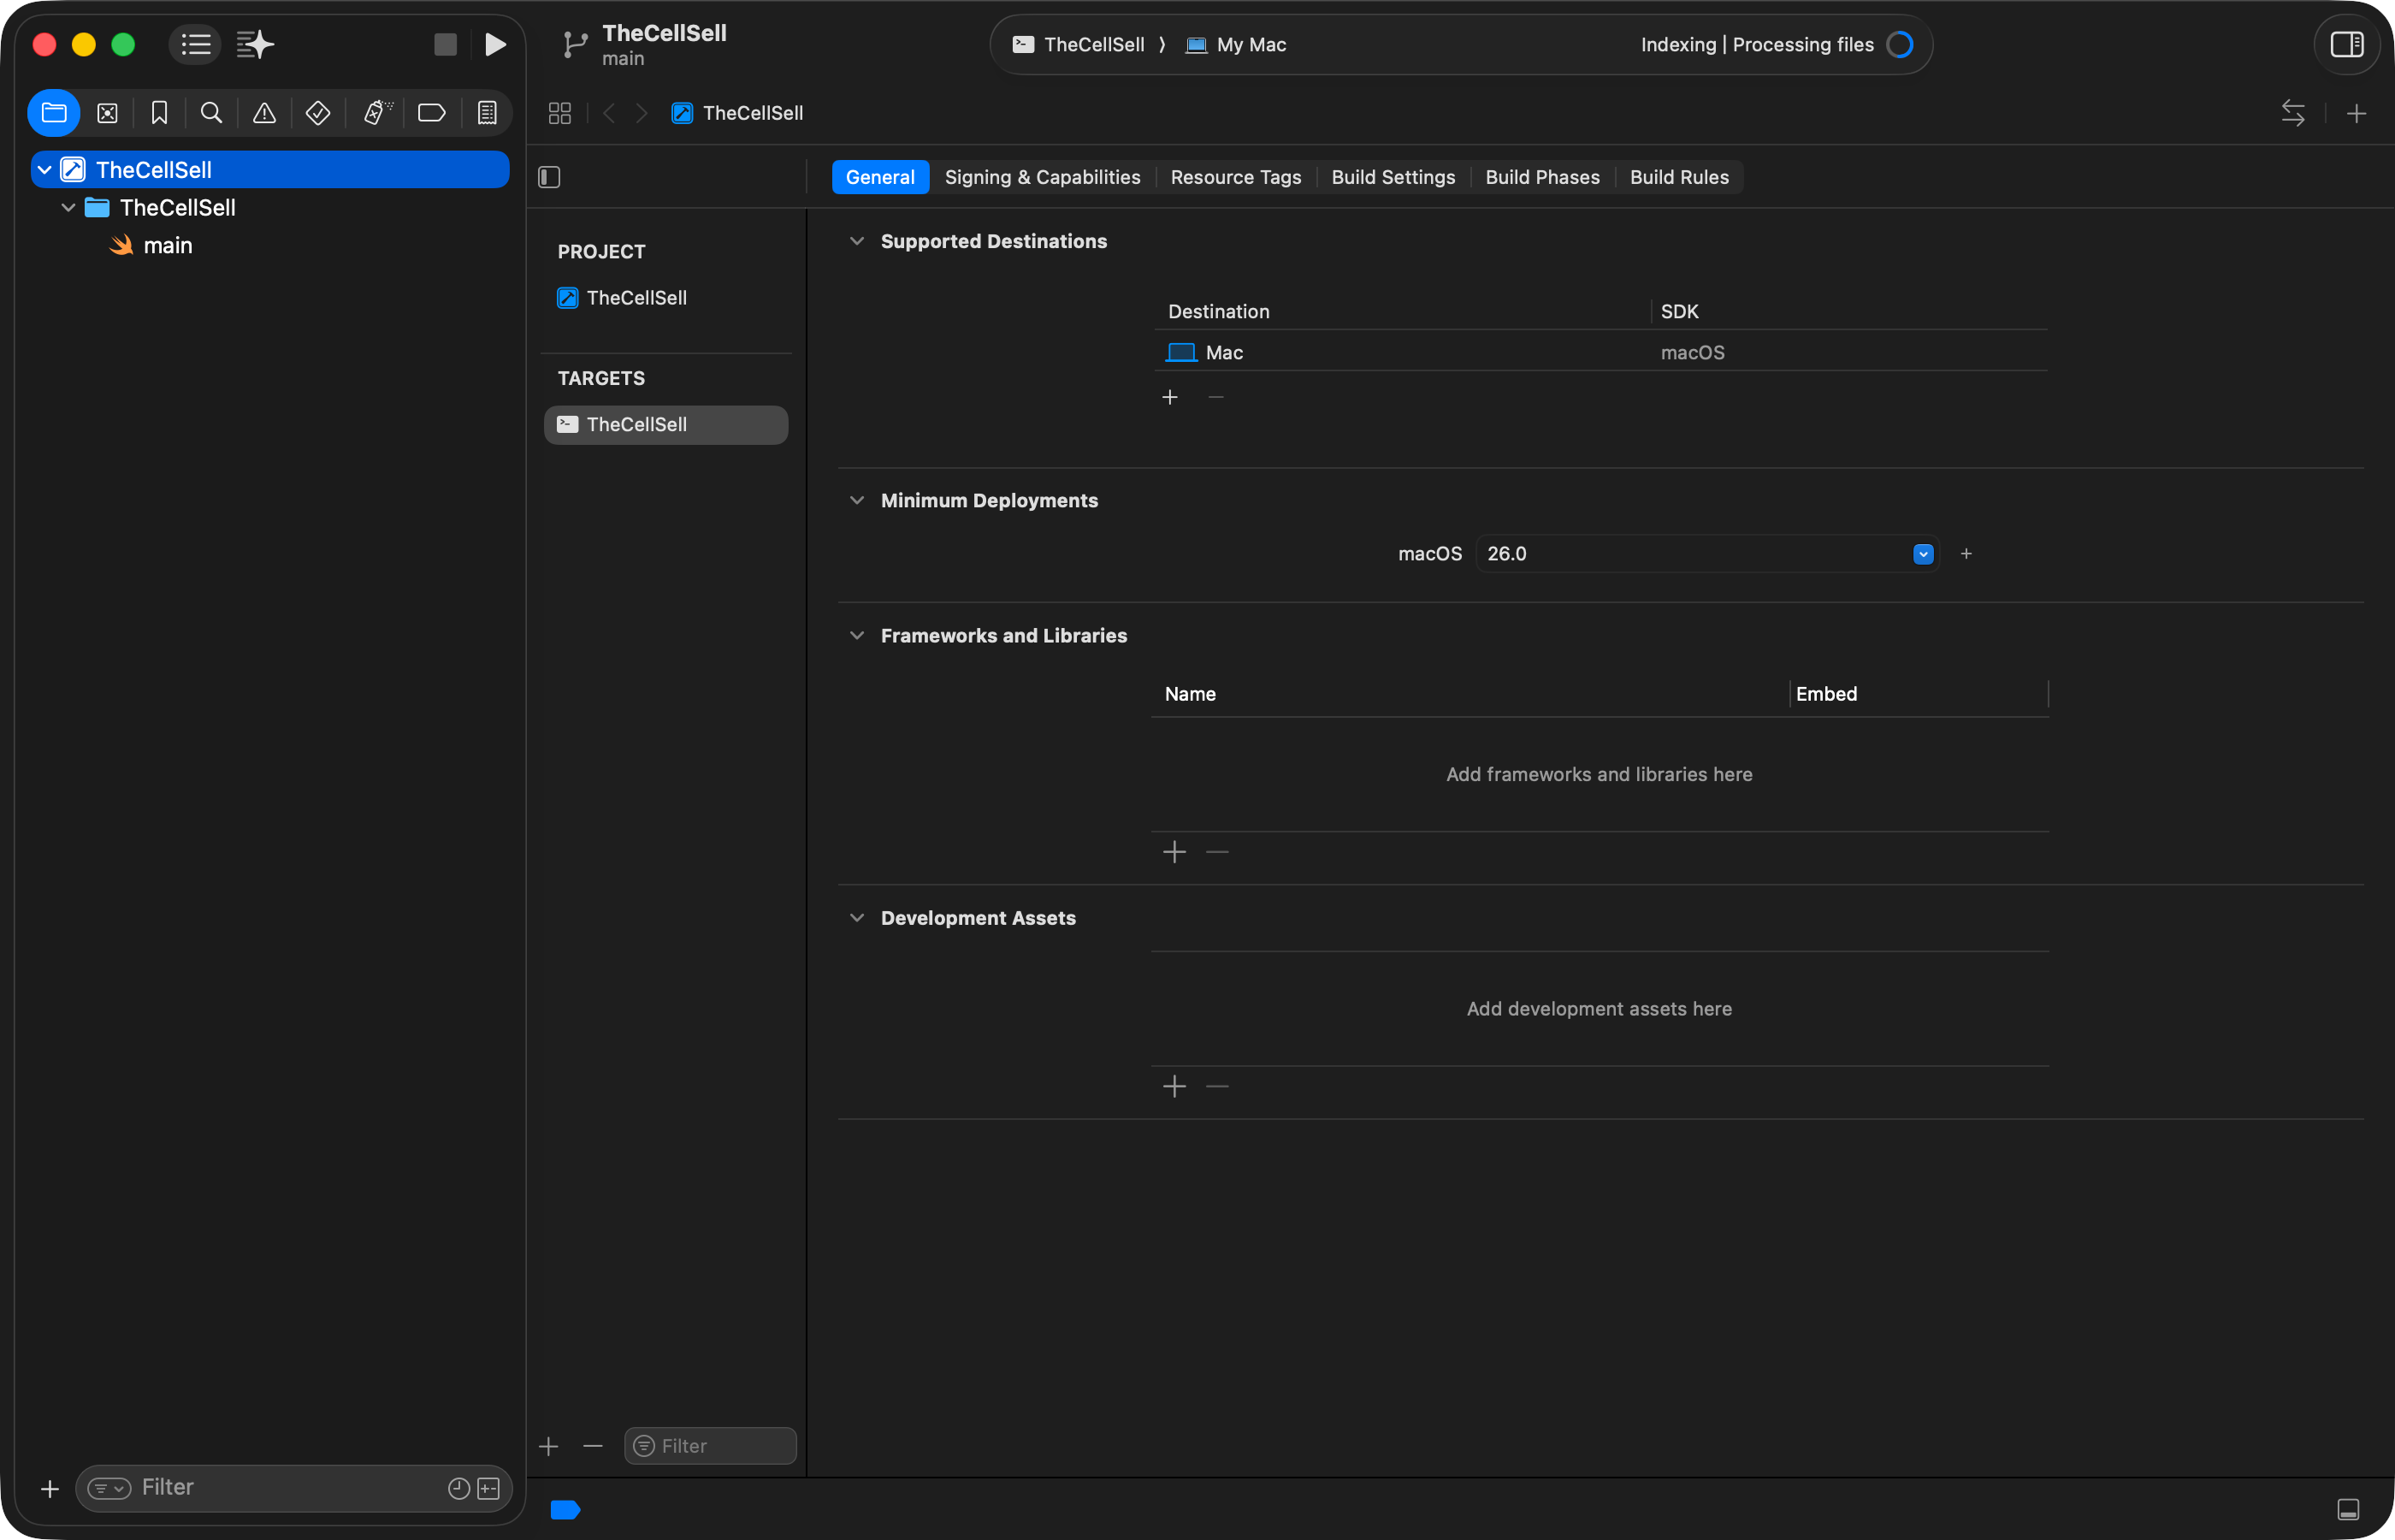Toggle the bottom debug area
This screenshot has height=1540, width=2395.
click(2348, 1509)
